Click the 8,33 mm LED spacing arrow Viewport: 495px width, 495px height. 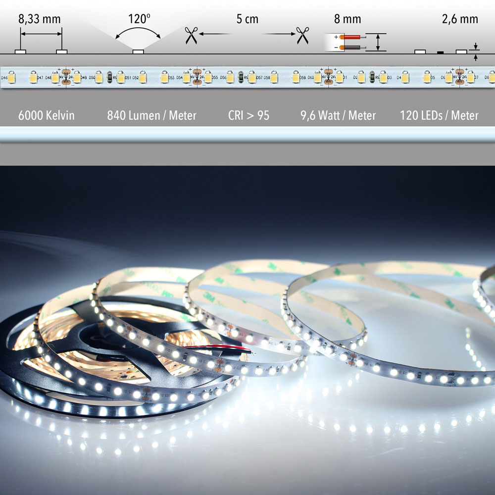(41, 34)
